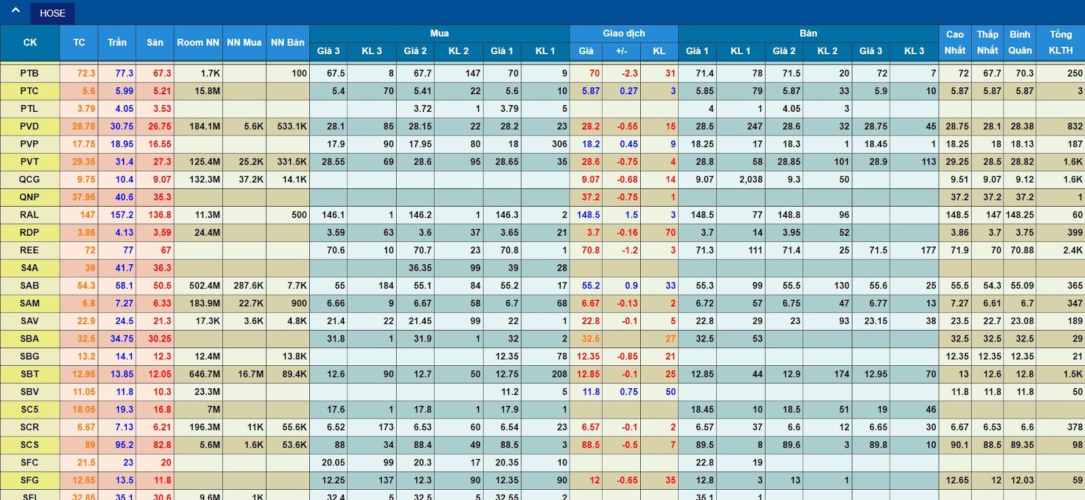Click PVD matched price 28.2

tap(591, 126)
